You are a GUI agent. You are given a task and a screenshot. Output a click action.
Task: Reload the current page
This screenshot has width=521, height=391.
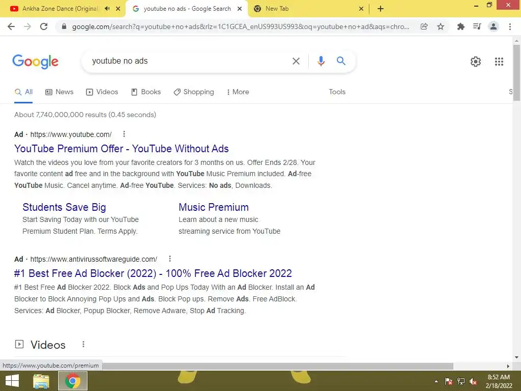[44, 26]
